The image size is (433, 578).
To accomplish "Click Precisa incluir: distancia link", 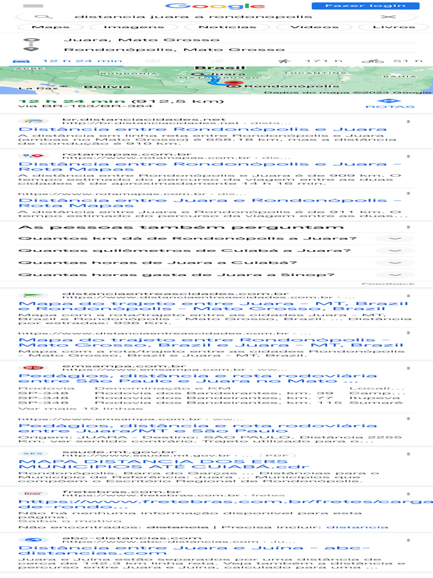I will 357,527.
